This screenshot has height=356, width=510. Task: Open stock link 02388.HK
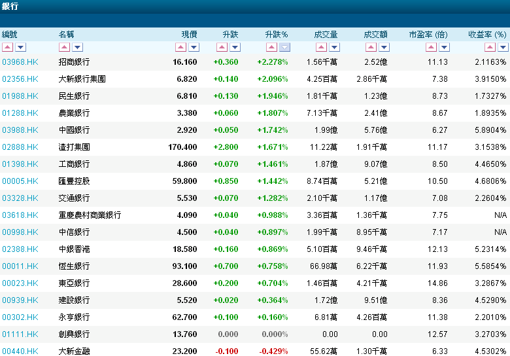20,249
